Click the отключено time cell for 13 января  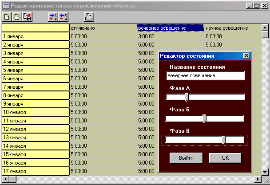(x=103, y=138)
